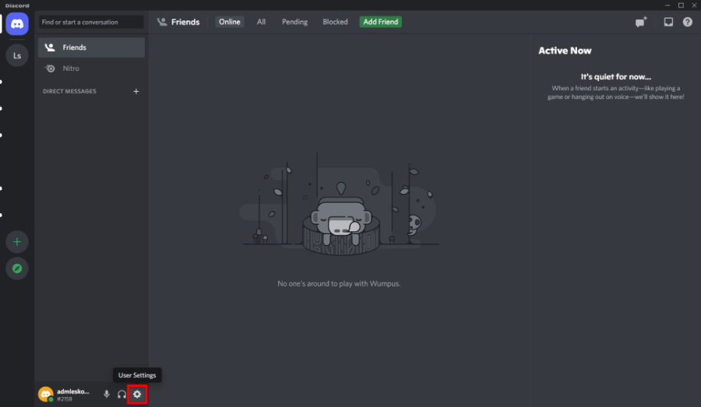Viewport: 701px width, 407px height.
Task: Deafen audio with the headphones icon
Action: pos(122,394)
